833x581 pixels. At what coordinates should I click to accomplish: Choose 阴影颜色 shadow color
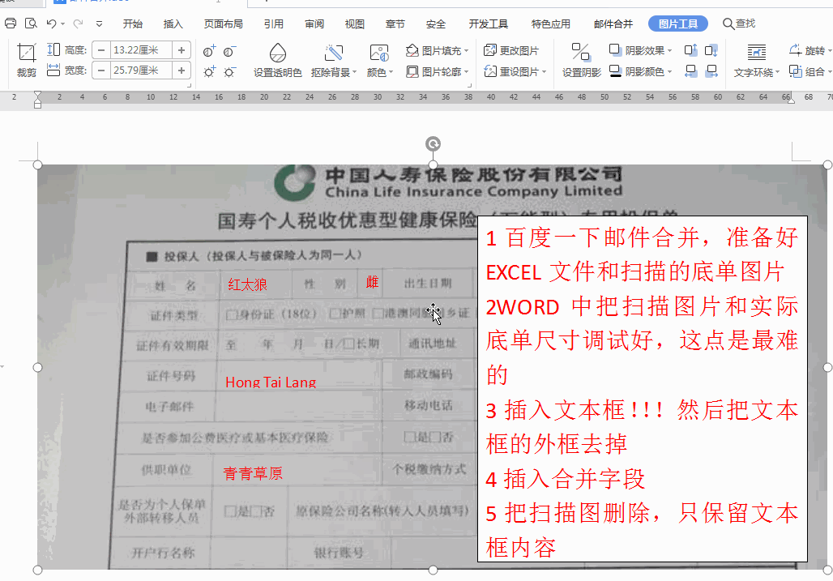[x=641, y=71]
